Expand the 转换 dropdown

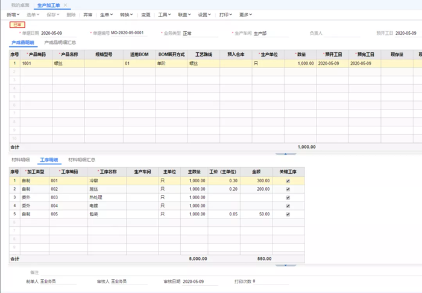click(126, 15)
